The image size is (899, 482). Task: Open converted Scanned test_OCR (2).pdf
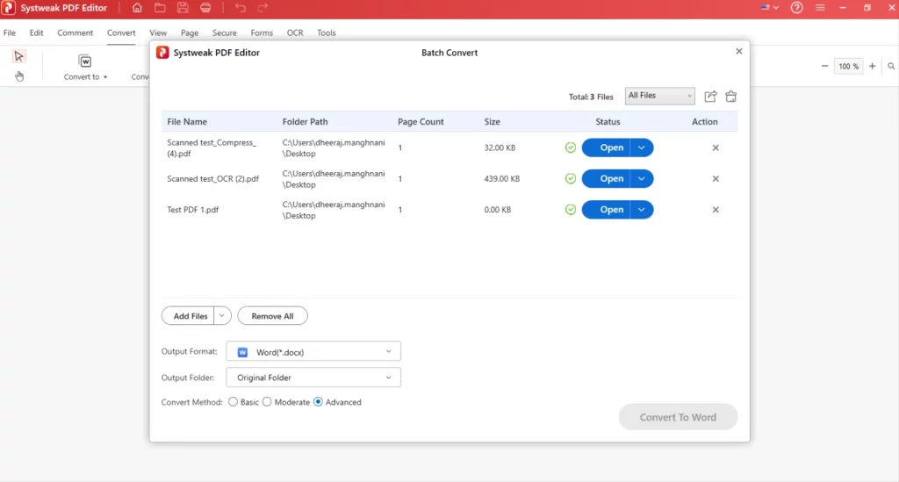[606, 179]
